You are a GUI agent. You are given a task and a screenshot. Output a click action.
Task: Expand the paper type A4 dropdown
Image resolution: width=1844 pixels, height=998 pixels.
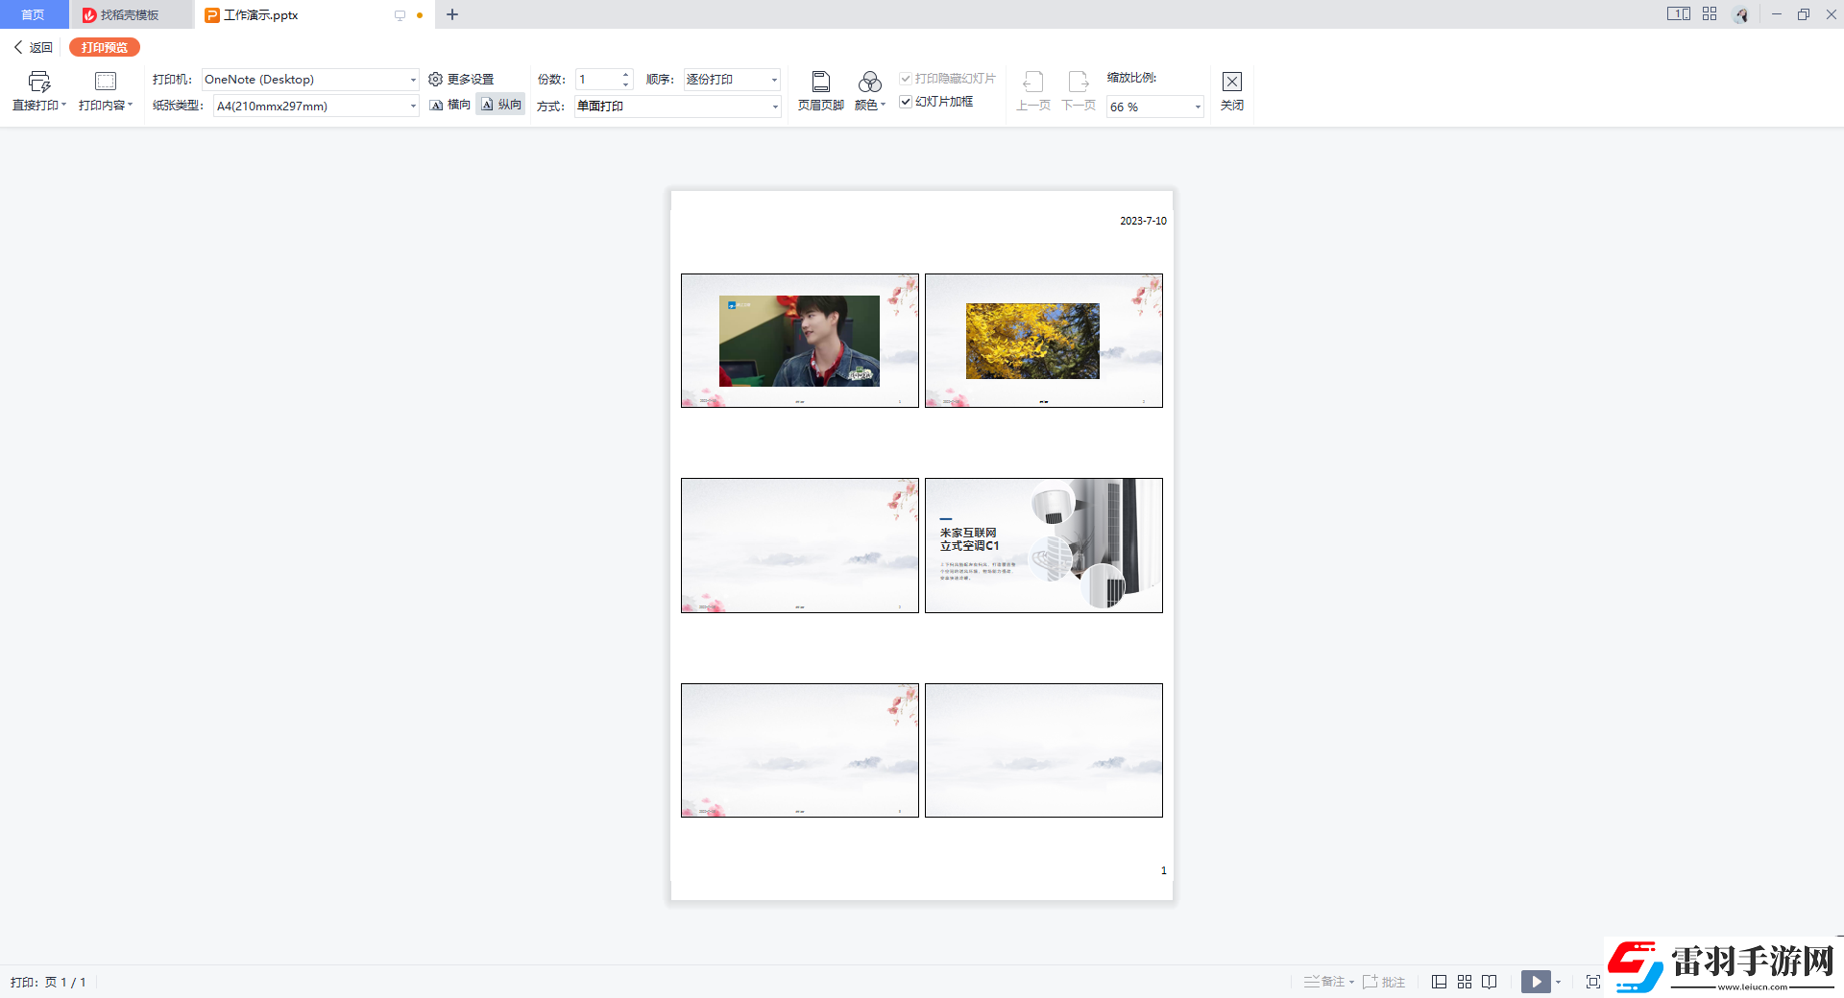(413, 107)
